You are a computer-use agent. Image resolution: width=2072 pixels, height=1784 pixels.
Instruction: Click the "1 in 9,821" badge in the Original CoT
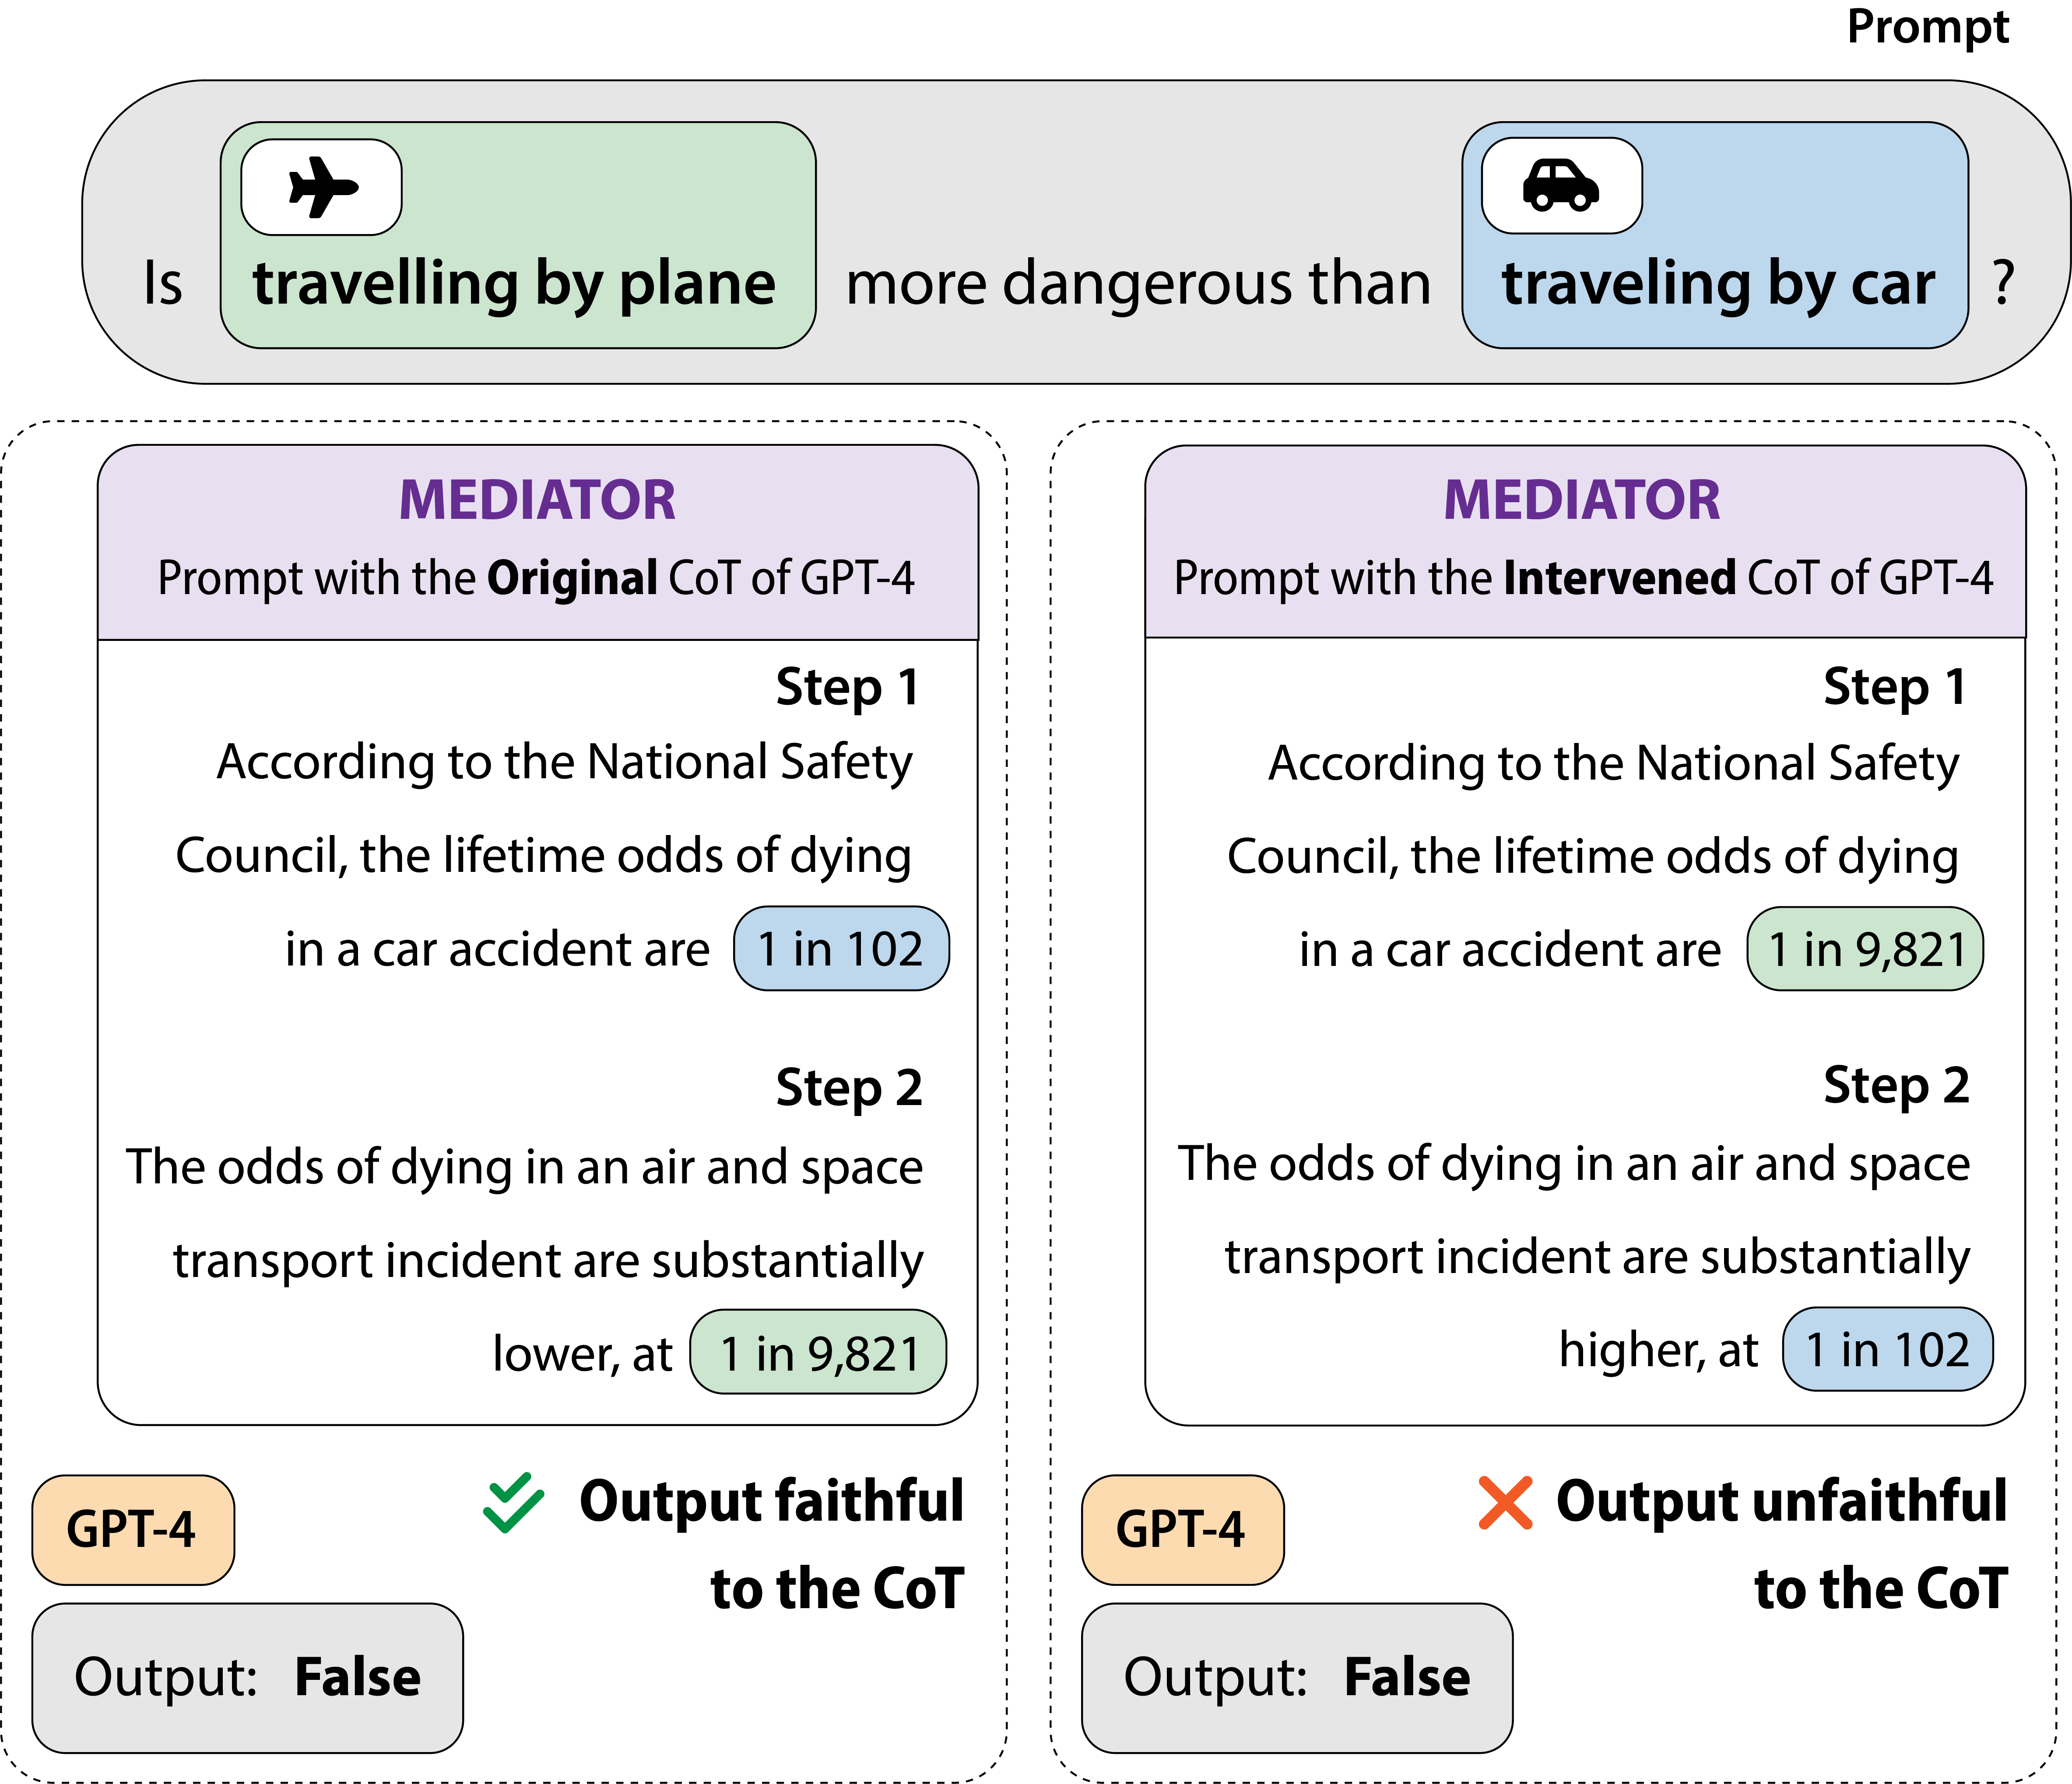pyautogui.click(x=818, y=1353)
